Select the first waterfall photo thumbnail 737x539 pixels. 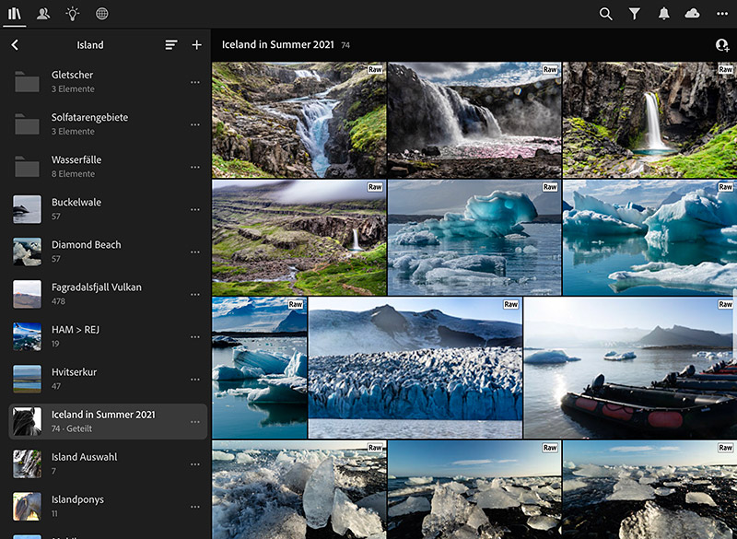(x=298, y=119)
